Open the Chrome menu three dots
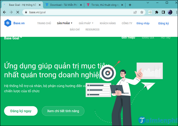This screenshot has height=126, width=178. point(177,12)
